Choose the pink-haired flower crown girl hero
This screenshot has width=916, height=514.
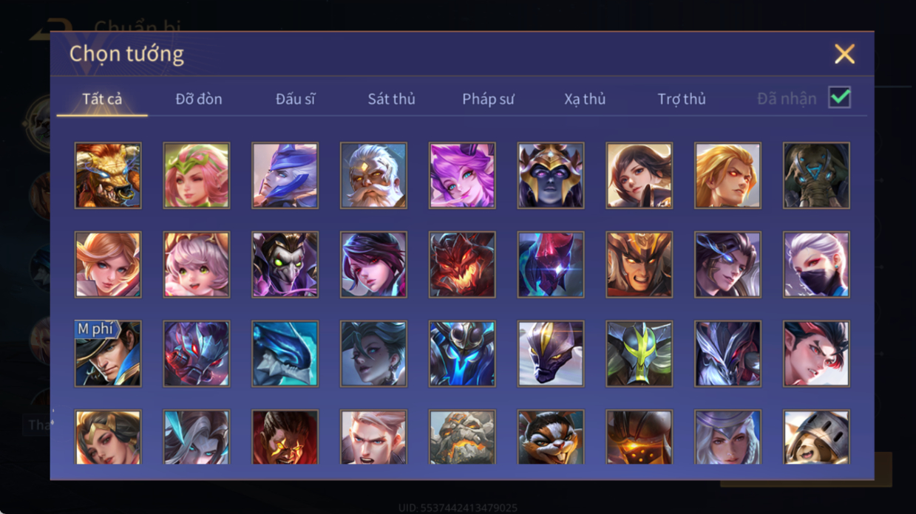[x=197, y=176]
